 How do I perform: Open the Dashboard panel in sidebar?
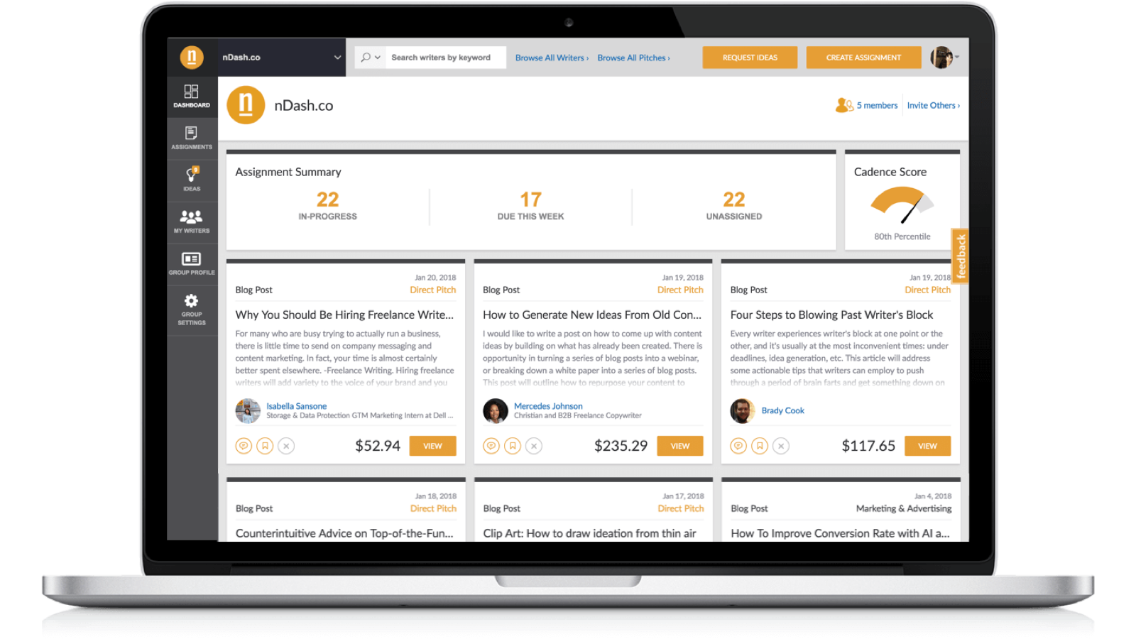click(191, 96)
